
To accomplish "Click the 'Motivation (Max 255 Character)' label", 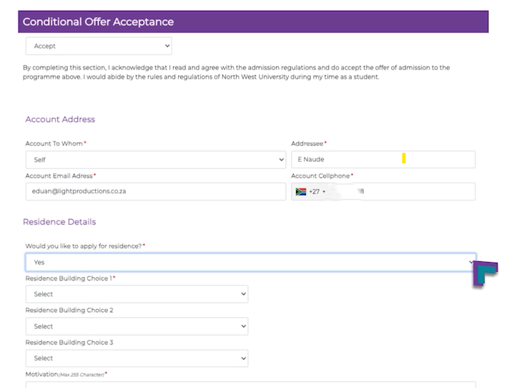I will [x=66, y=374].
